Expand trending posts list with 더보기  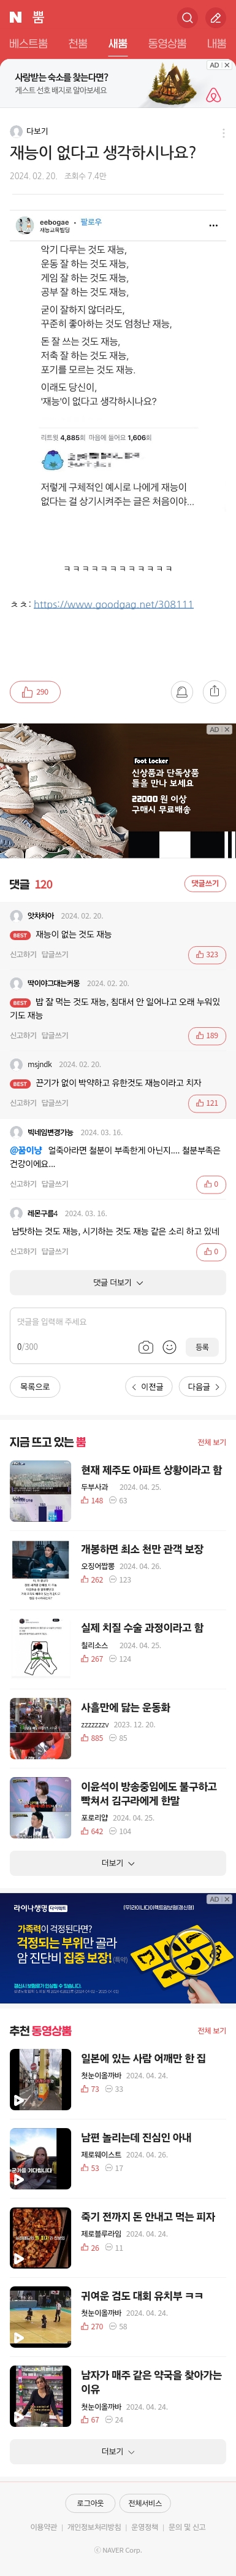(118, 1863)
